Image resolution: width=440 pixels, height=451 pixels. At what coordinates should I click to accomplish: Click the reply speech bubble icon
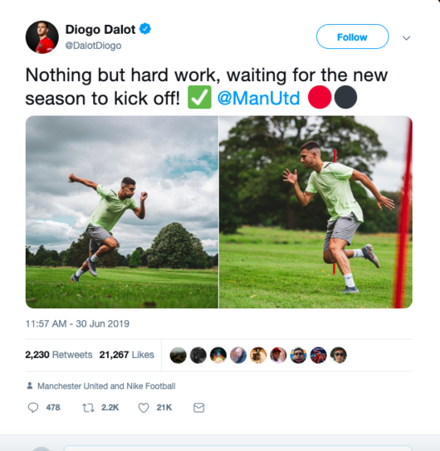[33, 408]
